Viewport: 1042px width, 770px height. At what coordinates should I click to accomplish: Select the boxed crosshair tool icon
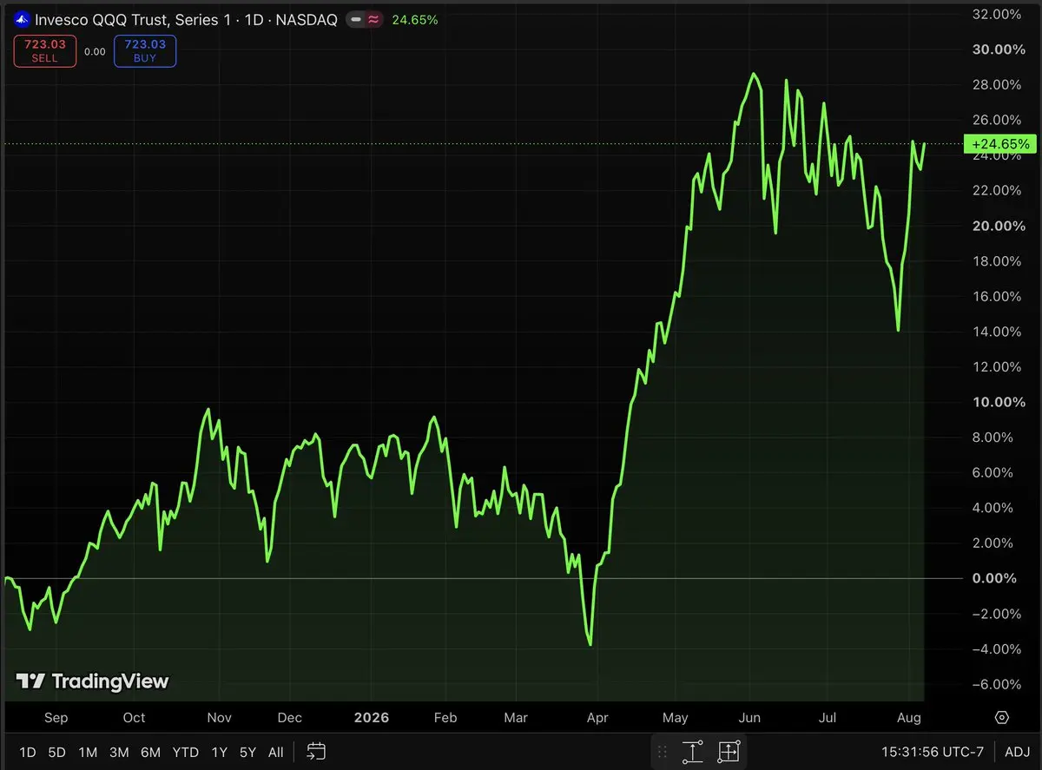pos(729,752)
